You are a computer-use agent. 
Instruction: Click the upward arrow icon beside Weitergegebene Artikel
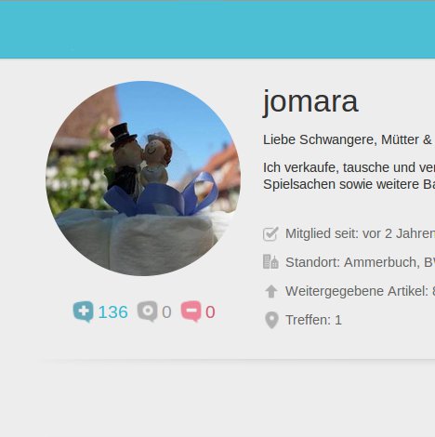pos(271,291)
